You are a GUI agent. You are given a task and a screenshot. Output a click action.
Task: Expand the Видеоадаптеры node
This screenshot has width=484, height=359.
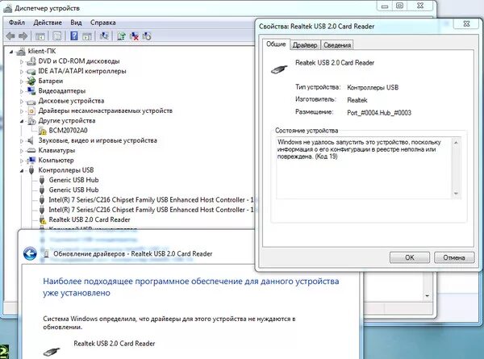pos(22,91)
